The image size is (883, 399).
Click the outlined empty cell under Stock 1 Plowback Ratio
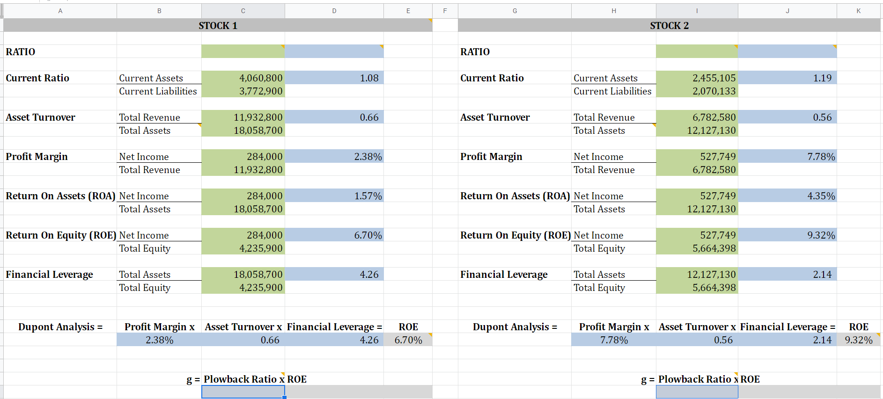pos(243,392)
